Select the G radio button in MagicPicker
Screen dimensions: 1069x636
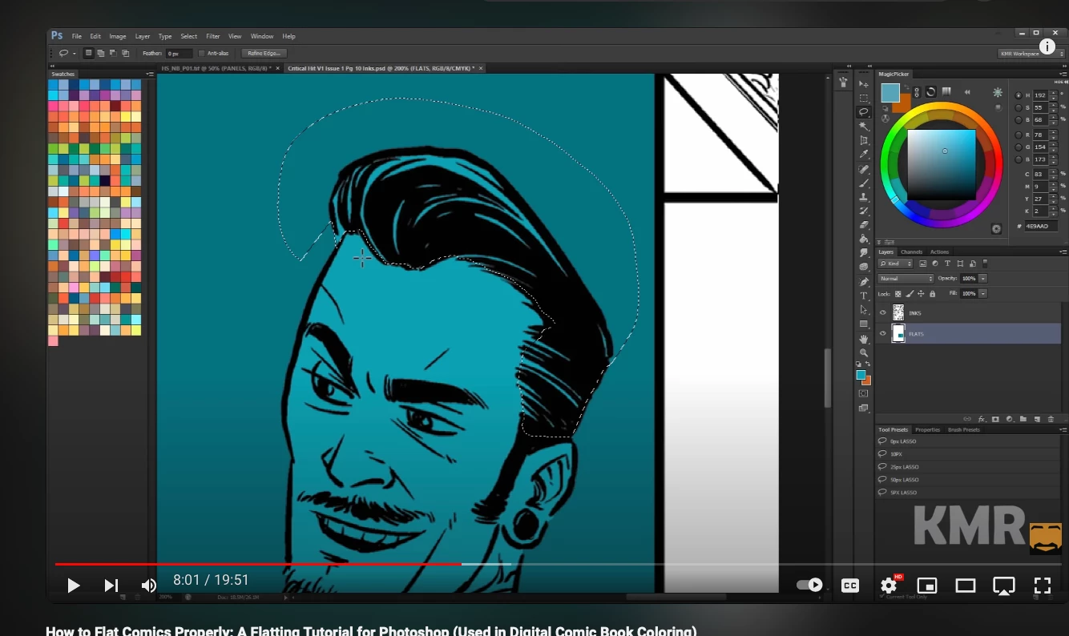(1018, 147)
